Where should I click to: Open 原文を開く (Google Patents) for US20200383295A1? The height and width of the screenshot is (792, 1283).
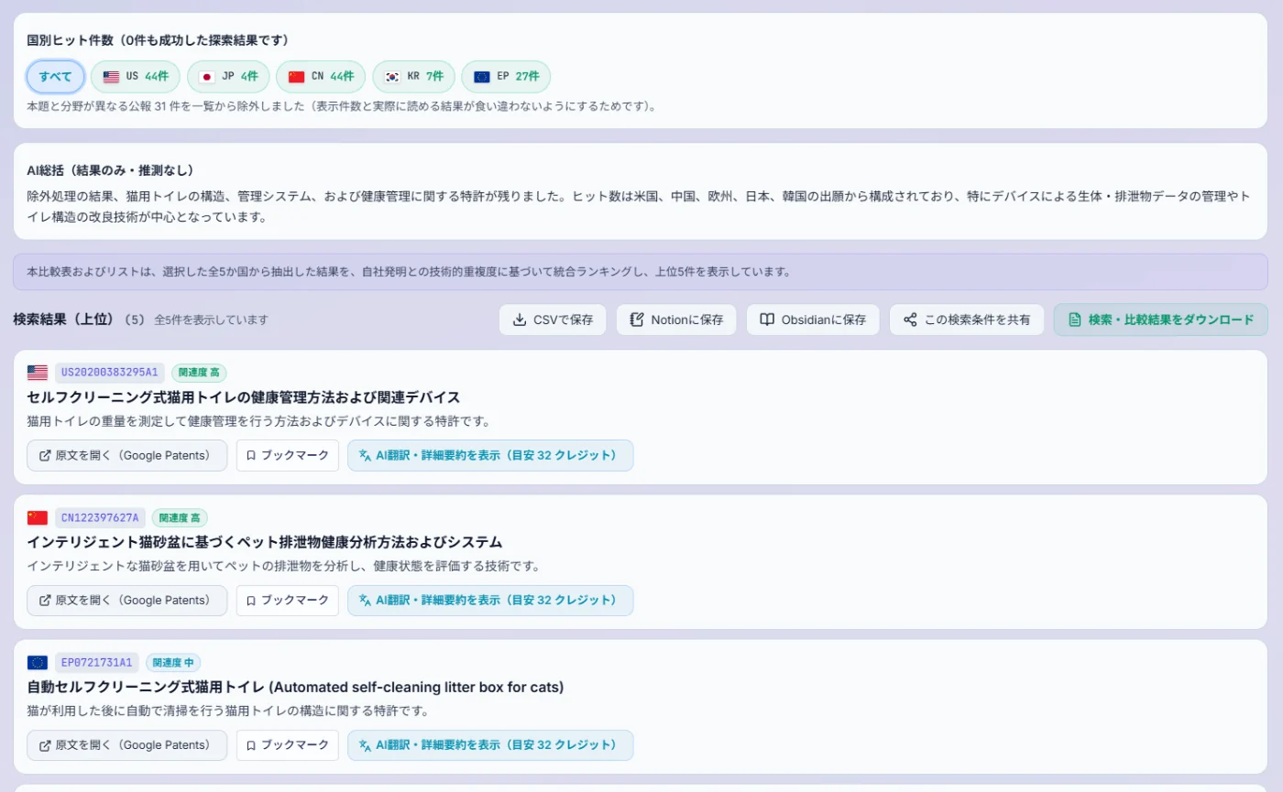pyautogui.click(x=127, y=455)
